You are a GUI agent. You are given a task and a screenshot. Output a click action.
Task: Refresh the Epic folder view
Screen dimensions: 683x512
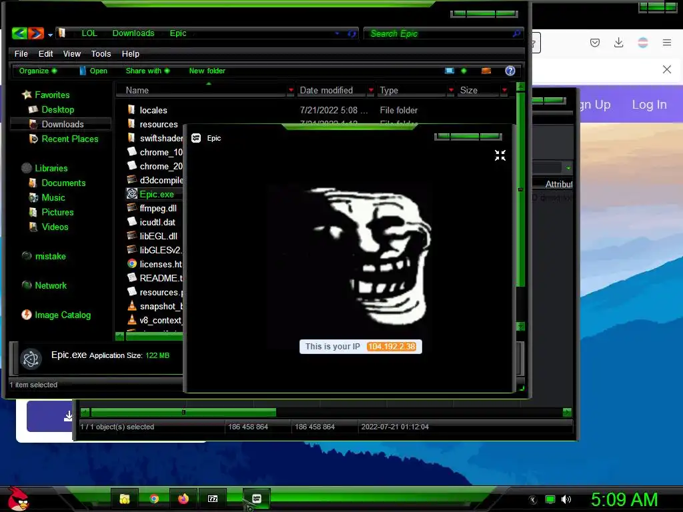(x=352, y=33)
